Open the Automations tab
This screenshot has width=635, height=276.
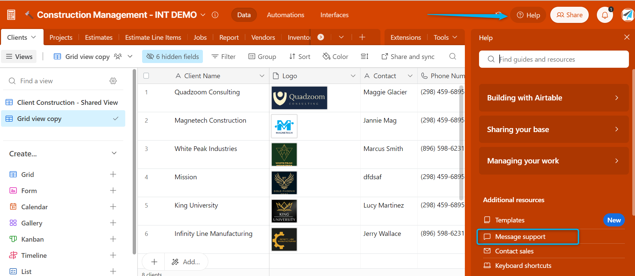pyautogui.click(x=285, y=15)
